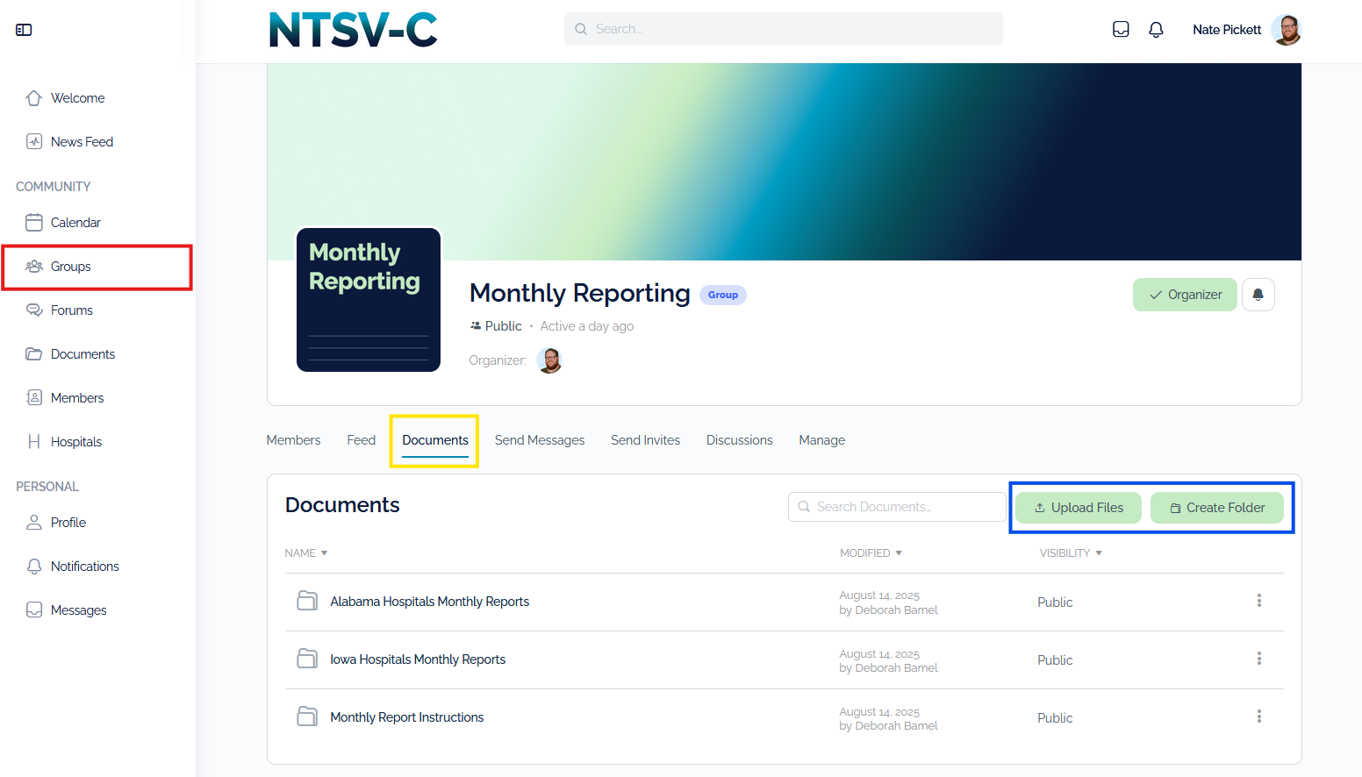1362x777 pixels.
Task: Open the inbox icon in header
Action: [x=1121, y=29]
